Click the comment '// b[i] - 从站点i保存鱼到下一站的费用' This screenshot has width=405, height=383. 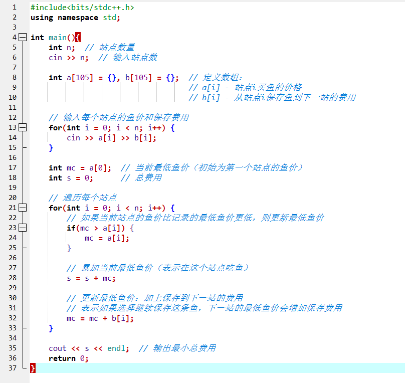tap(272, 98)
